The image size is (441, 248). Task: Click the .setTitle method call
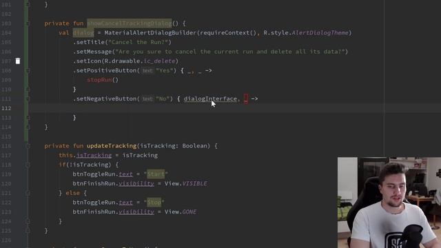coord(89,42)
